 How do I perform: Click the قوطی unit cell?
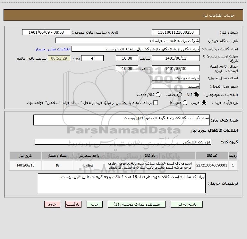pos(89,165)
